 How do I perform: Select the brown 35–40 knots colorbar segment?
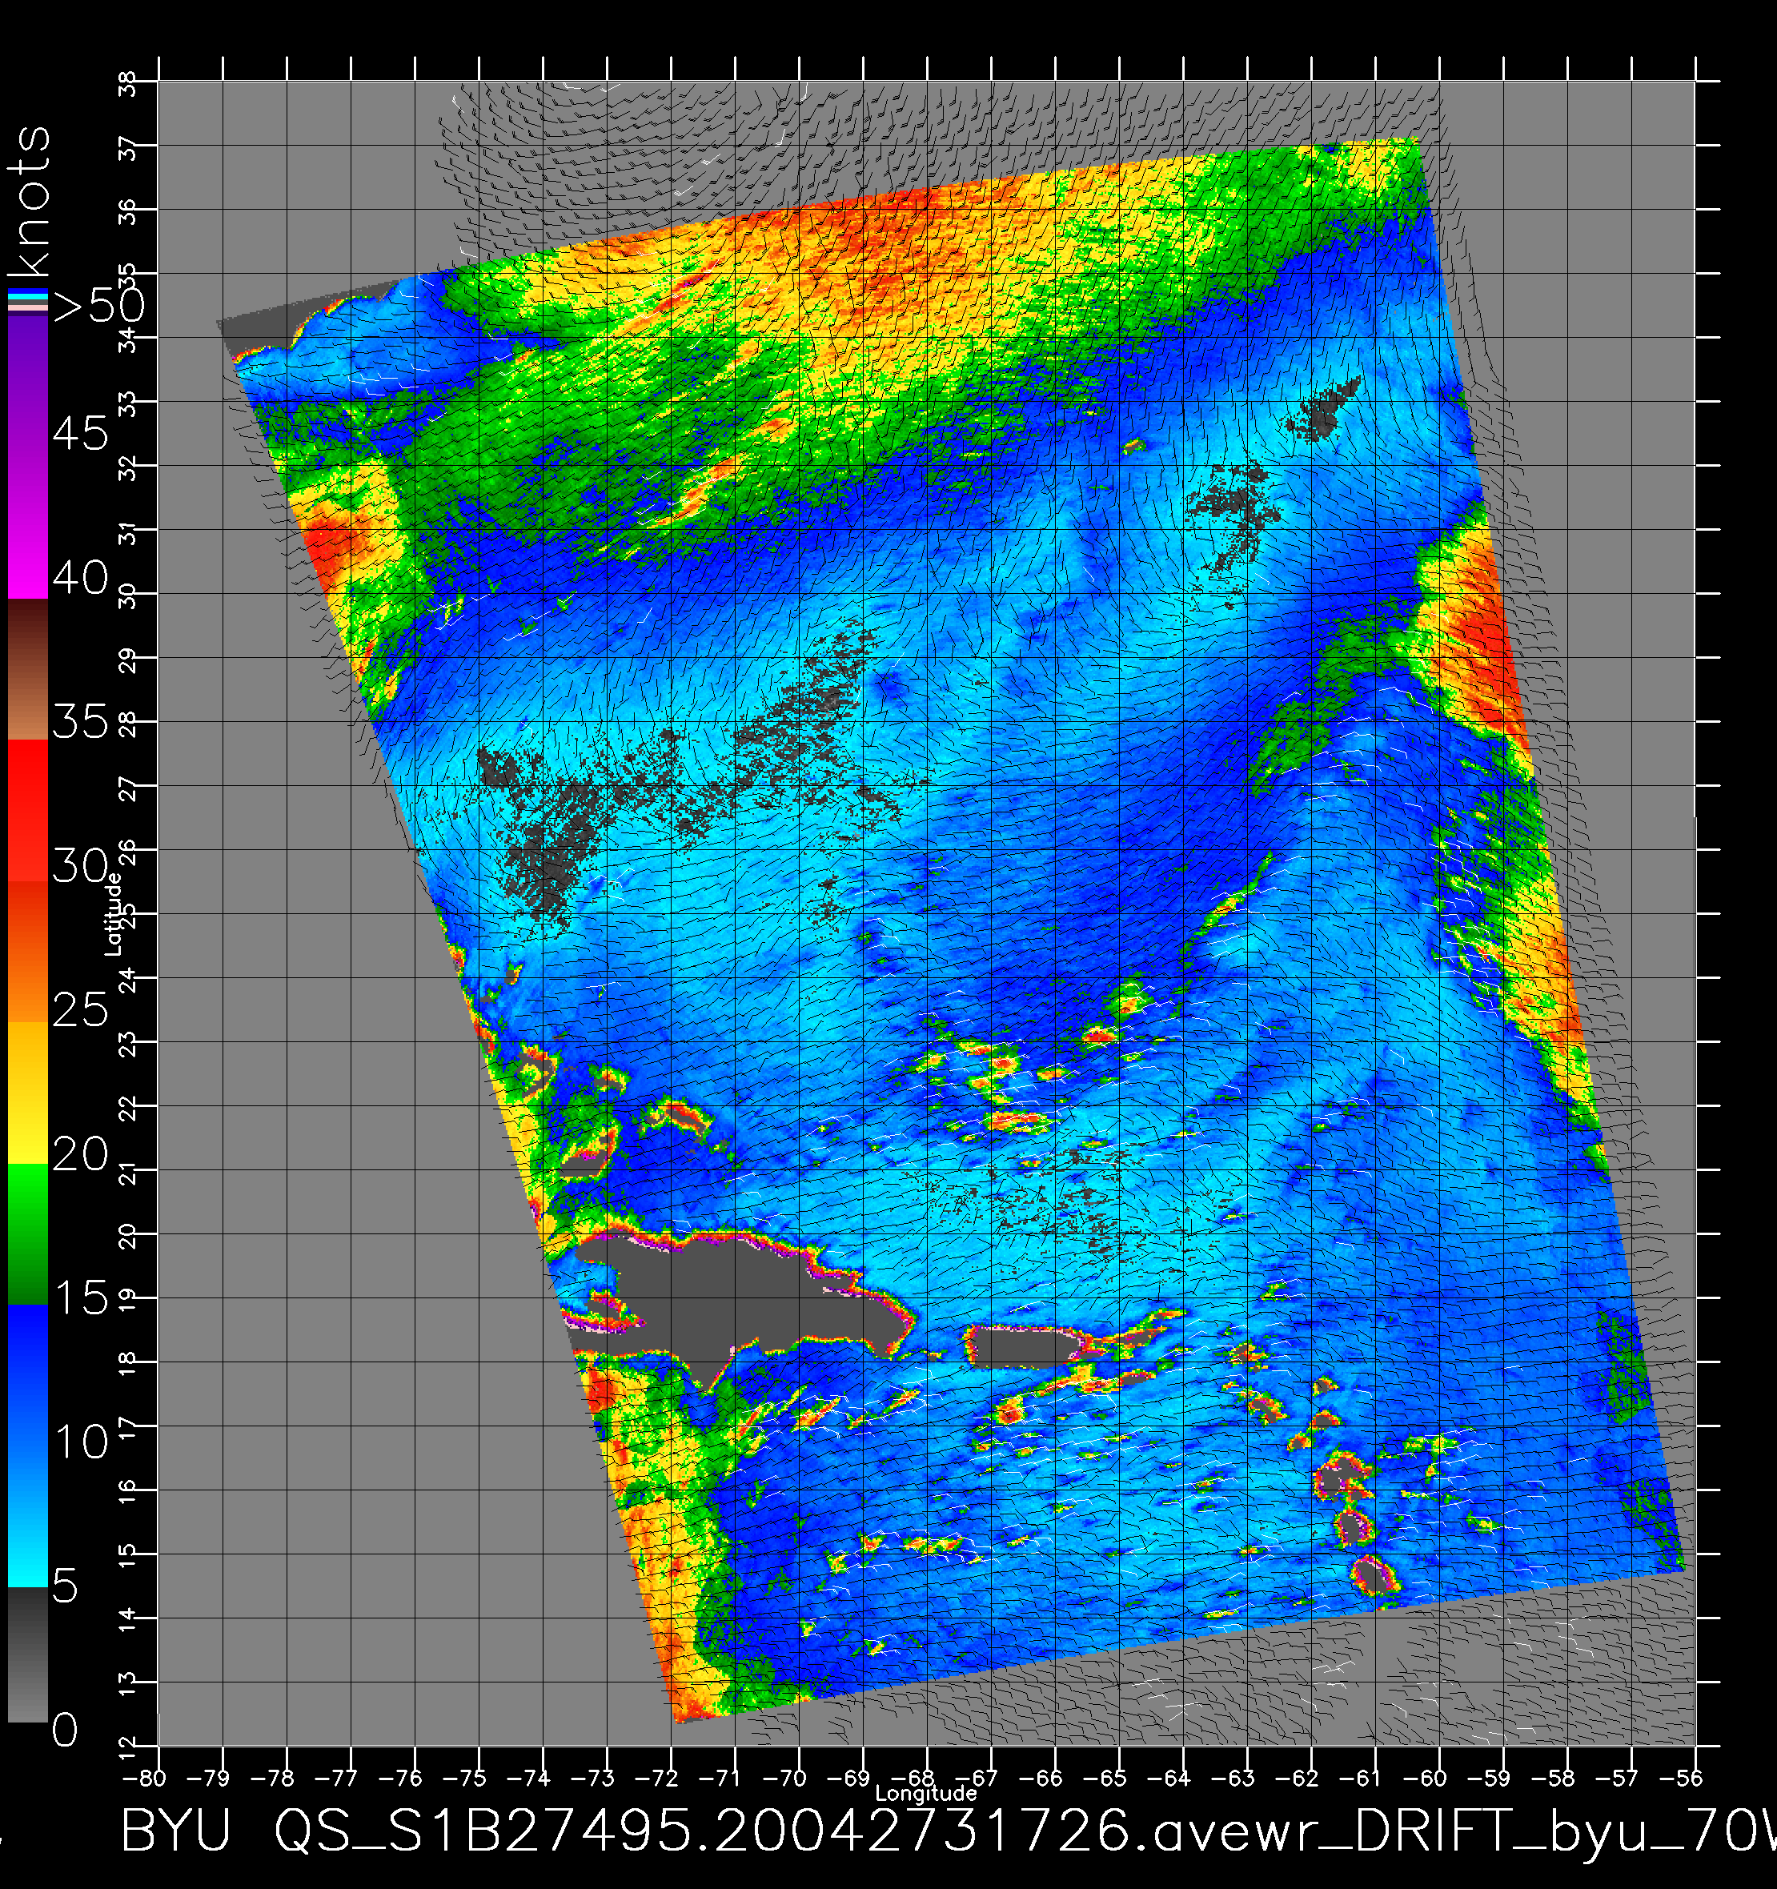[27, 669]
